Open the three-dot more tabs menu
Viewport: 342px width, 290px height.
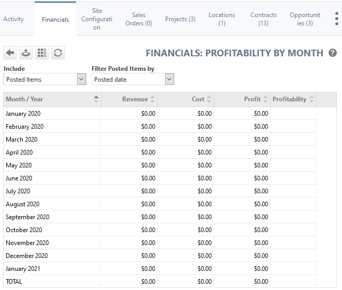pyautogui.click(x=337, y=19)
